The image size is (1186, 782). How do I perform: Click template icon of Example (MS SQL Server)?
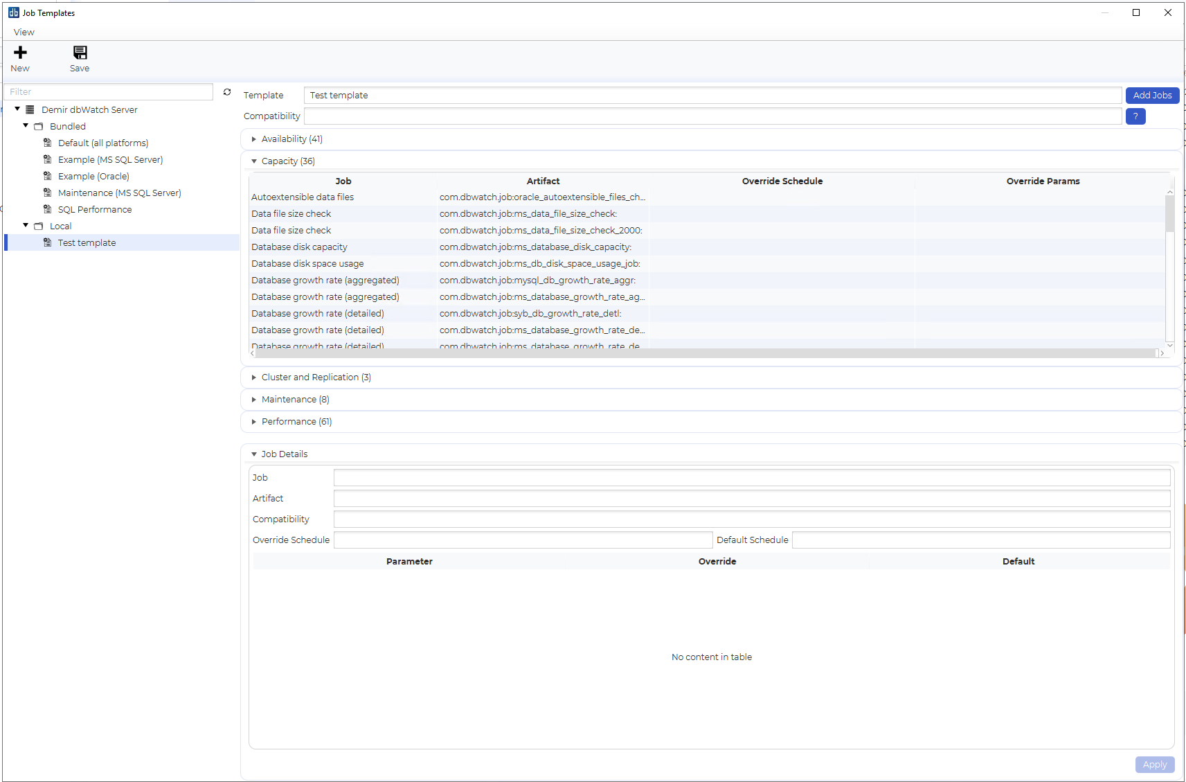(48, 159)
